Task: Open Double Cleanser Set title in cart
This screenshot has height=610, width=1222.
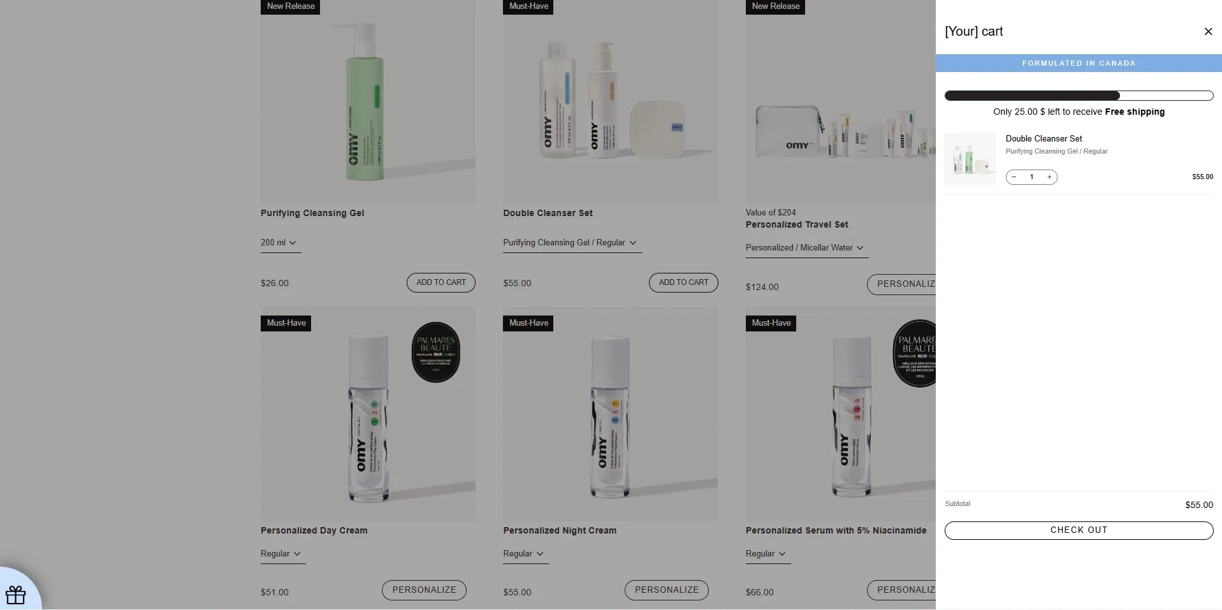Action: point(1044,138)
